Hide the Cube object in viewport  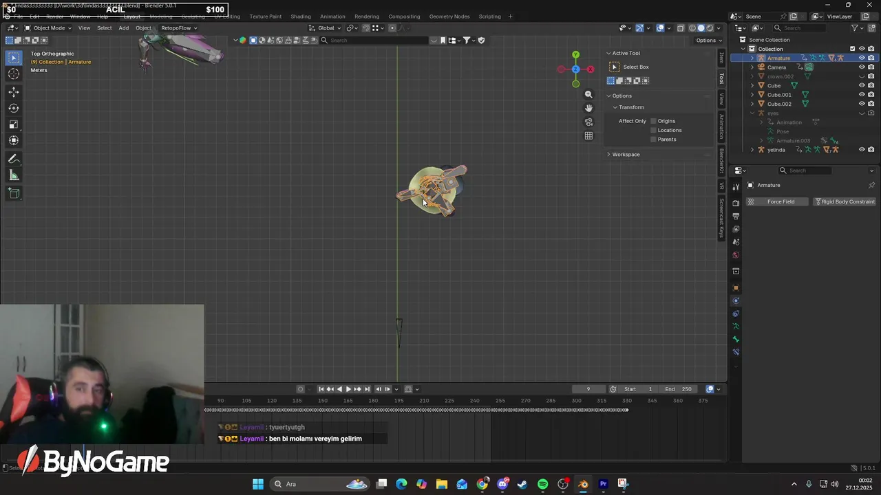[x=862, y=85]
